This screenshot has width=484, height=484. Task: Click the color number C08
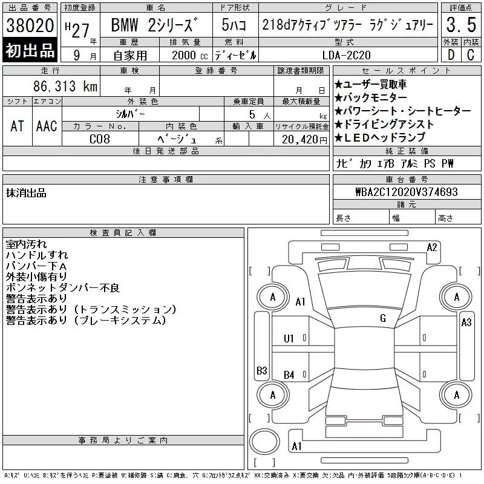100,139
